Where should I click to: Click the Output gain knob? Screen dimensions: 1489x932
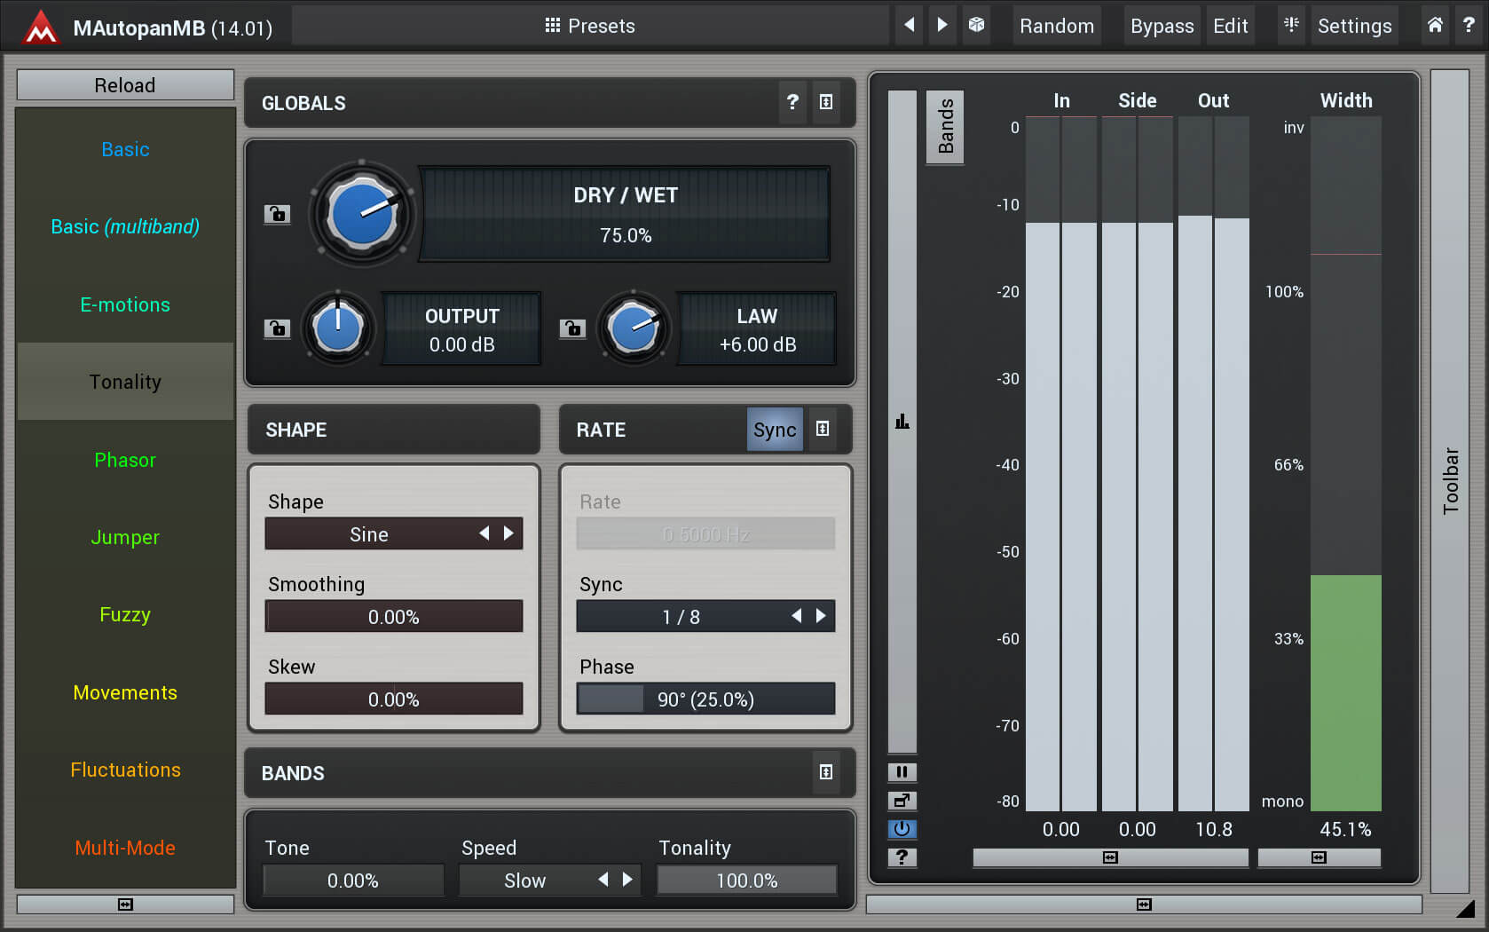coord(338,328)
